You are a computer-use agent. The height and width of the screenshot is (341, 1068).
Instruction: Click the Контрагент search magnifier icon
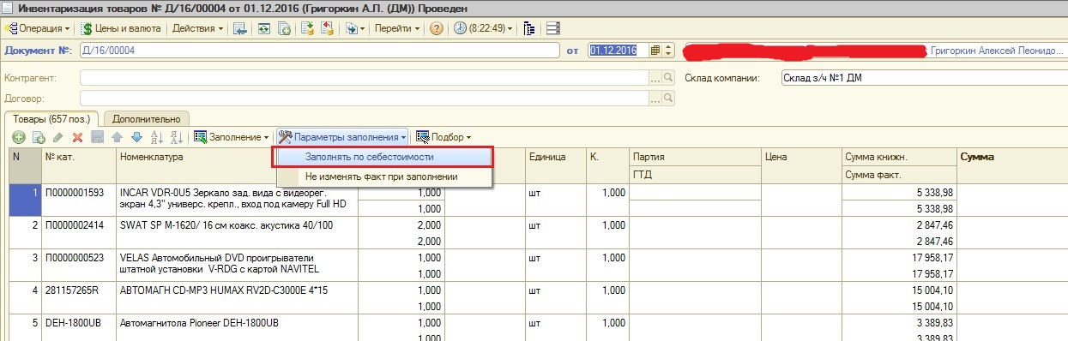[x=668, y=78]
